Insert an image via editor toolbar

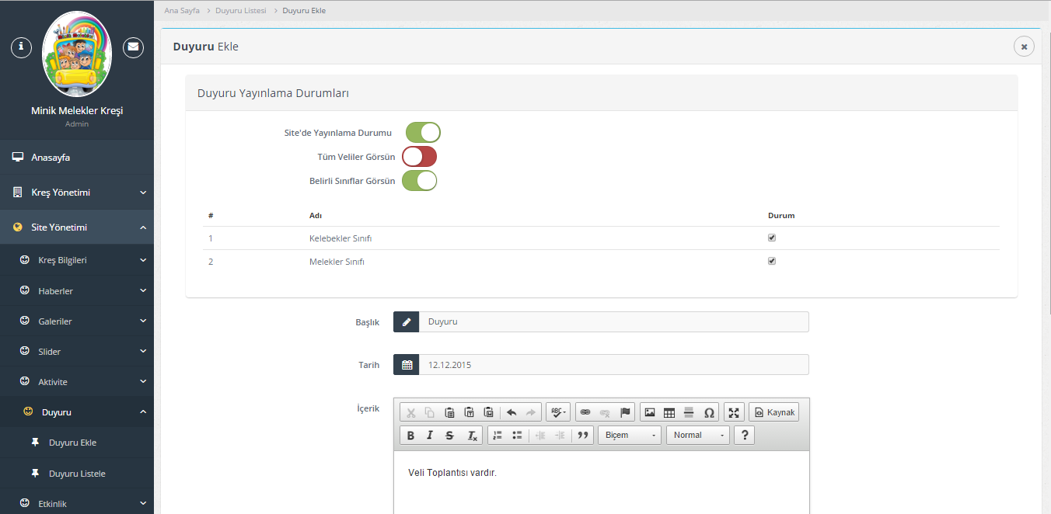coord(650,412)
